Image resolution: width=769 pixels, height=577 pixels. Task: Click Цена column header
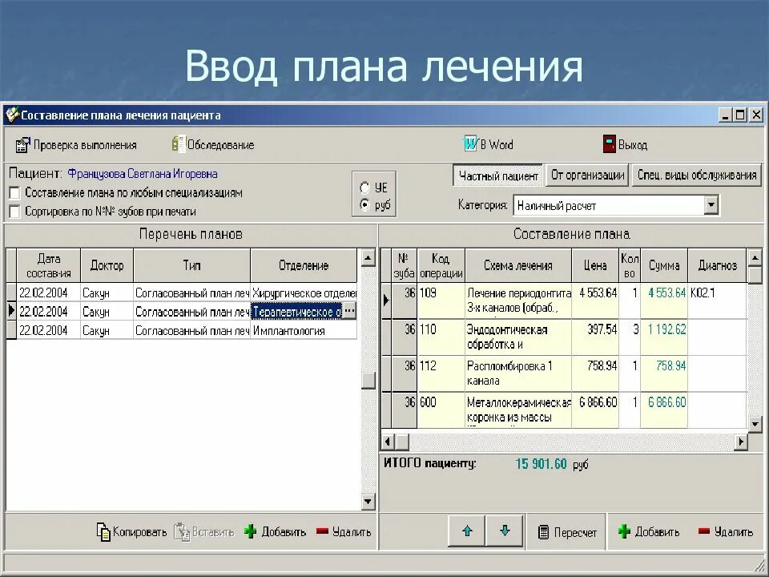595,265
